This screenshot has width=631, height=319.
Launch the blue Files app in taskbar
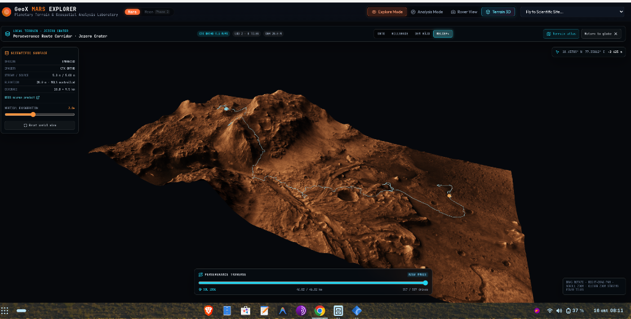pos(227,310)
